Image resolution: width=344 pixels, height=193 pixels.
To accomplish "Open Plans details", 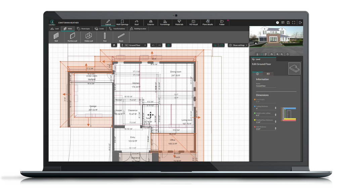I will pyautogui.click(x=208, y=22).
